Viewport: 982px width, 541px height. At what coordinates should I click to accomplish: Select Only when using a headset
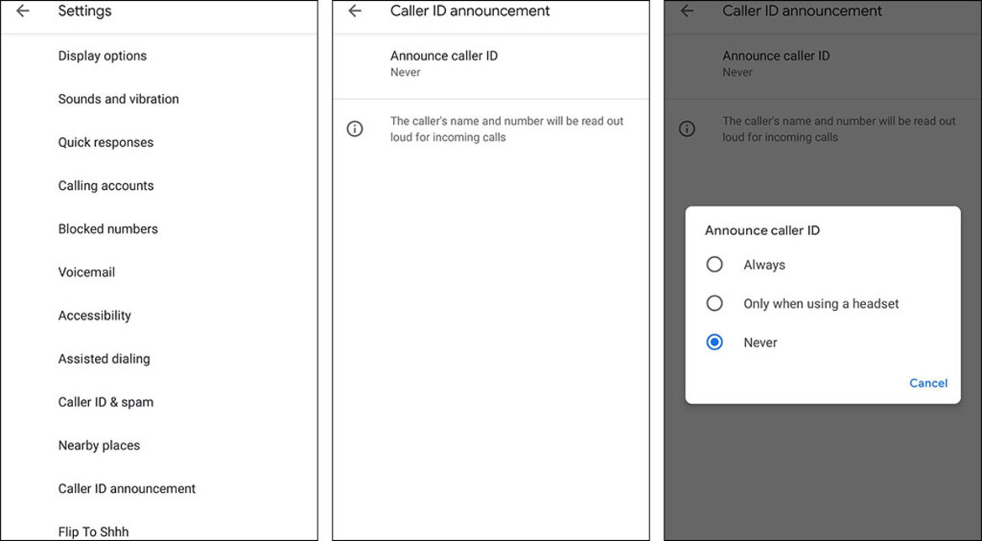(x=715, y=303)
